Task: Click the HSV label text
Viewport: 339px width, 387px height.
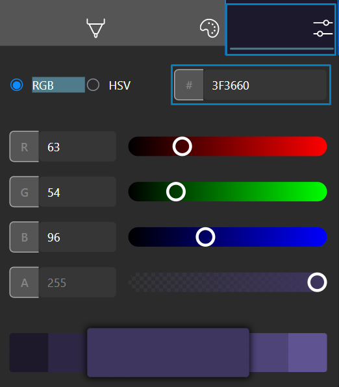Action: click(x=119, y=86)
